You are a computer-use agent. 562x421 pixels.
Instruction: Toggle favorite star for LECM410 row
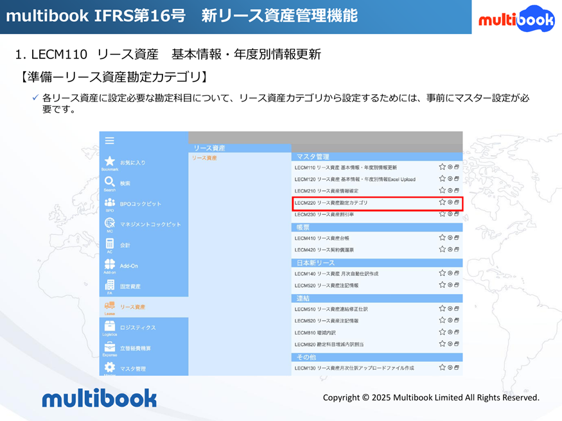tap(443, 237)
